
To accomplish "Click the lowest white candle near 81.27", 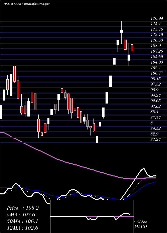I will pos(97,139).
